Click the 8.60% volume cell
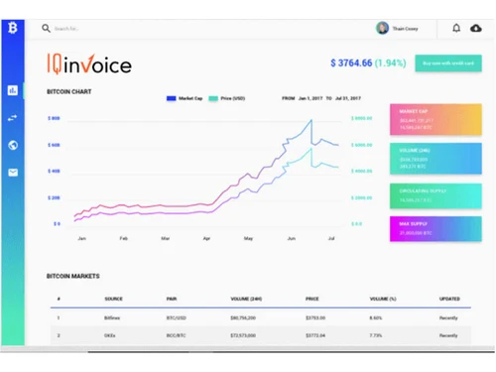The image size is (496, 372). tap(376, 318)
